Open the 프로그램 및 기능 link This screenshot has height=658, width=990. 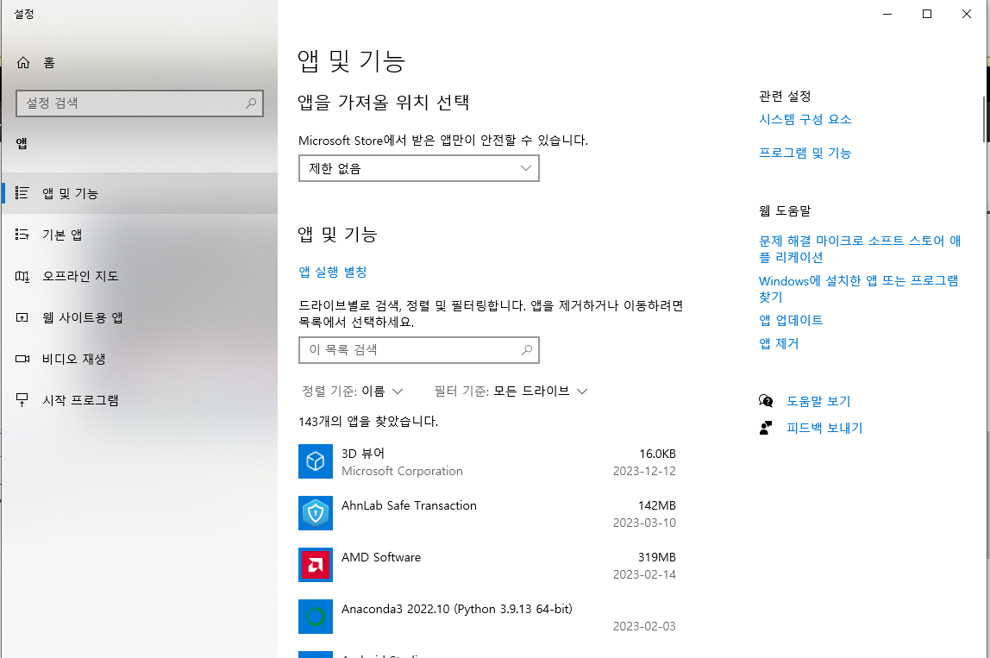[805, 153]
